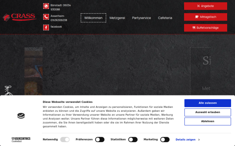Open the Mittagstisch button
The image size is (235, 146).
click(206, 17)
